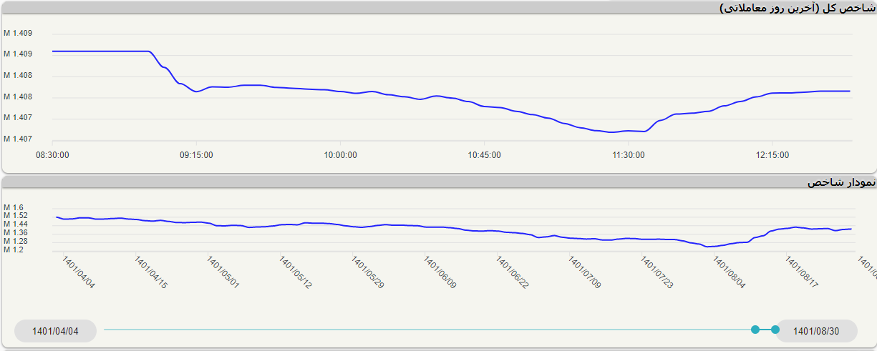
Task: Click the 'نمودار شاخص' panel header title
Action: (840, 183)
